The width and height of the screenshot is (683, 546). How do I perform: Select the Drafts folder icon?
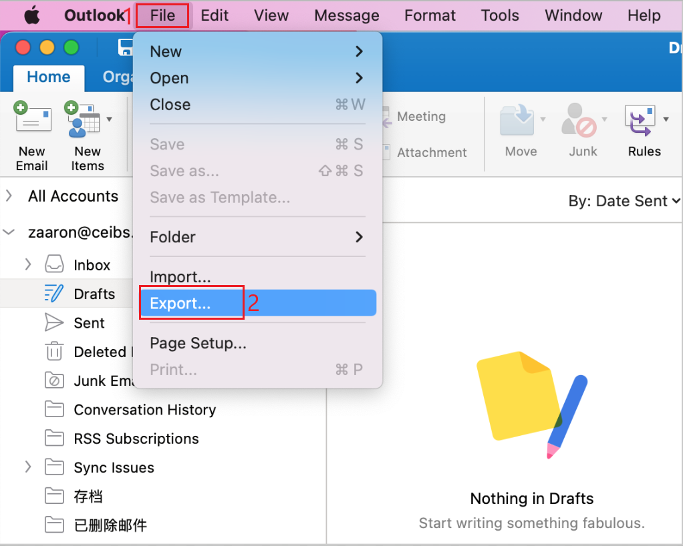coord(53,293)
